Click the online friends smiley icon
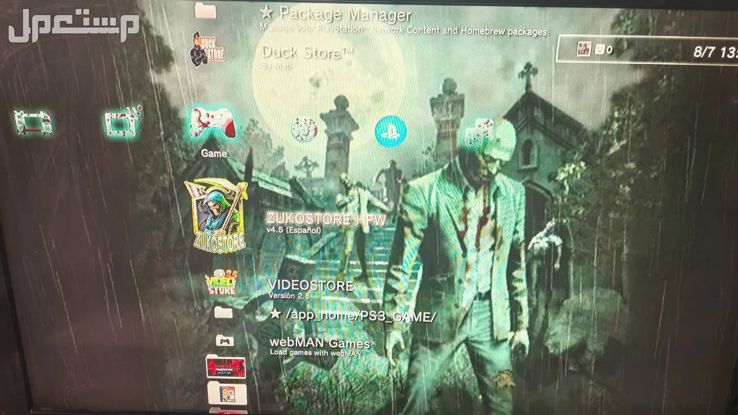The image size is (738, 415). (x=600, y=49)
